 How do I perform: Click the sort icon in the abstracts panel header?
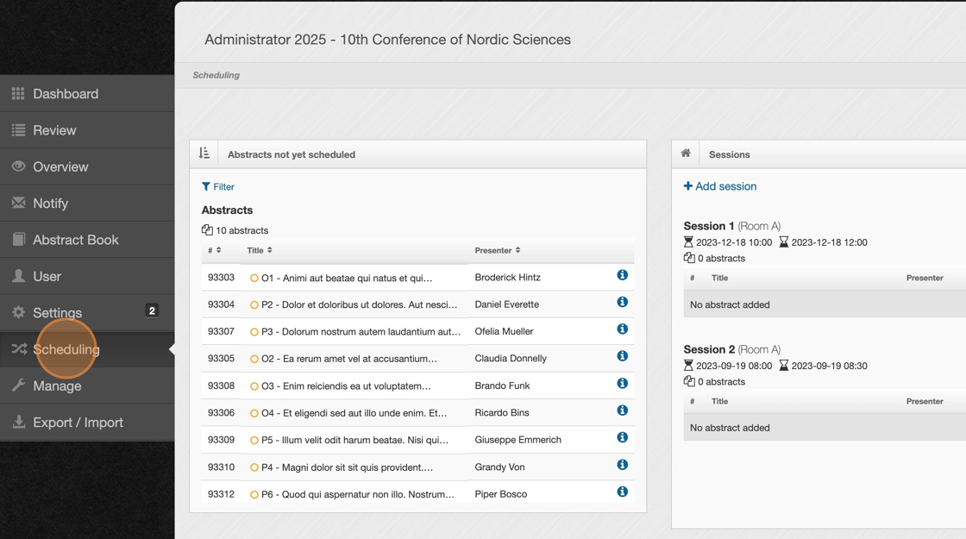[x=204, y=154]
